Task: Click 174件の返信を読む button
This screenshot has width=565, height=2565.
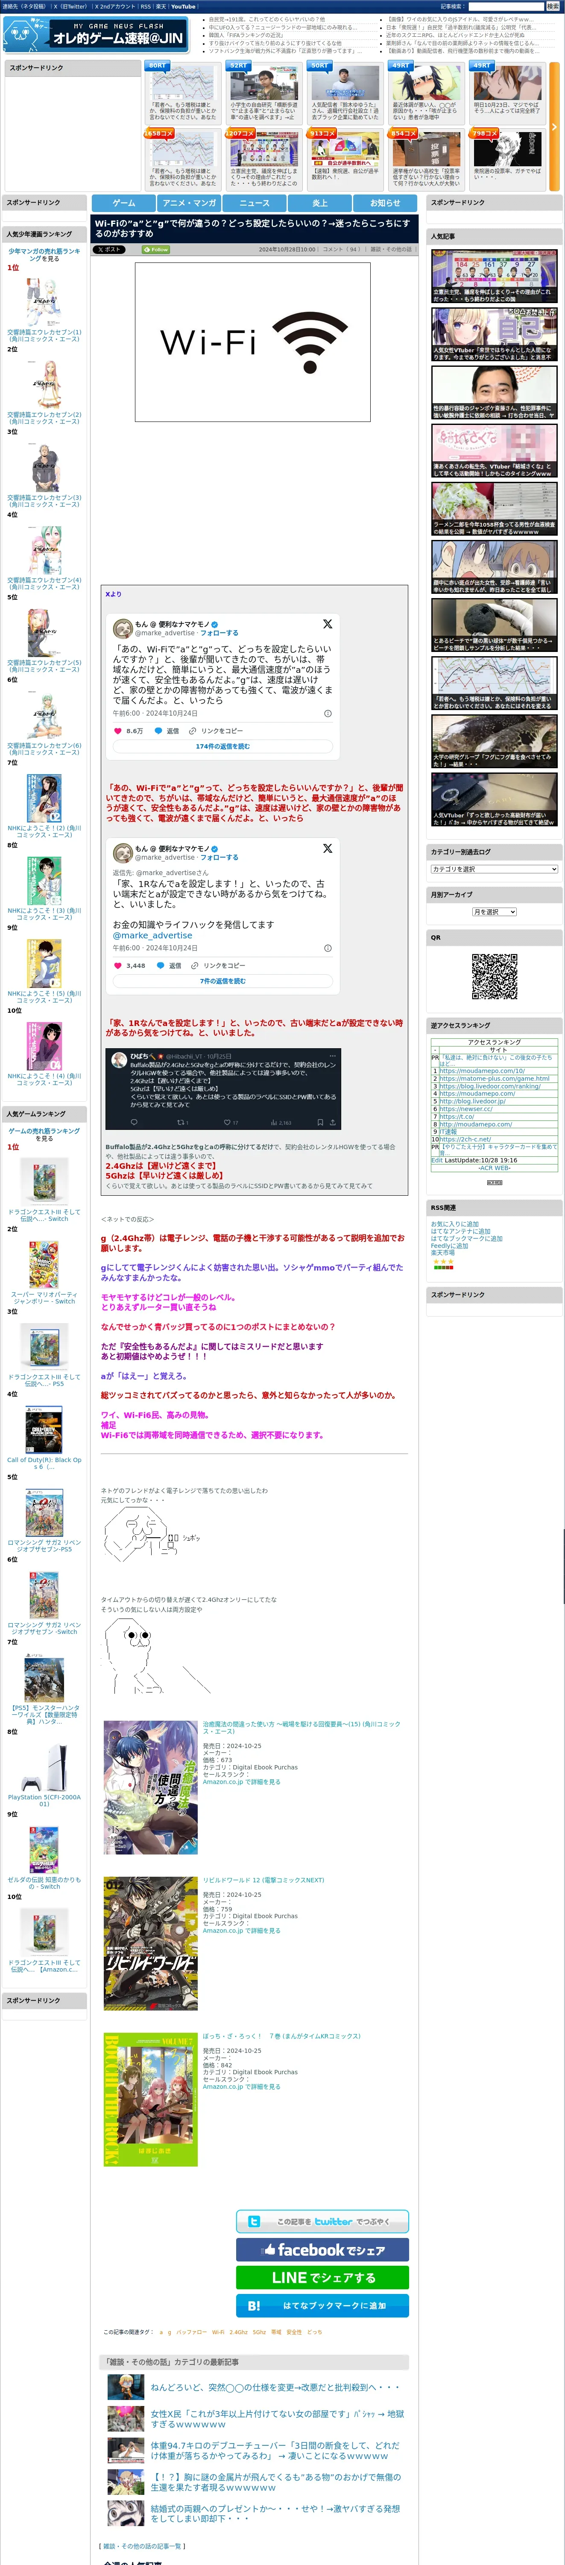Action: click(x=223, y=746)
